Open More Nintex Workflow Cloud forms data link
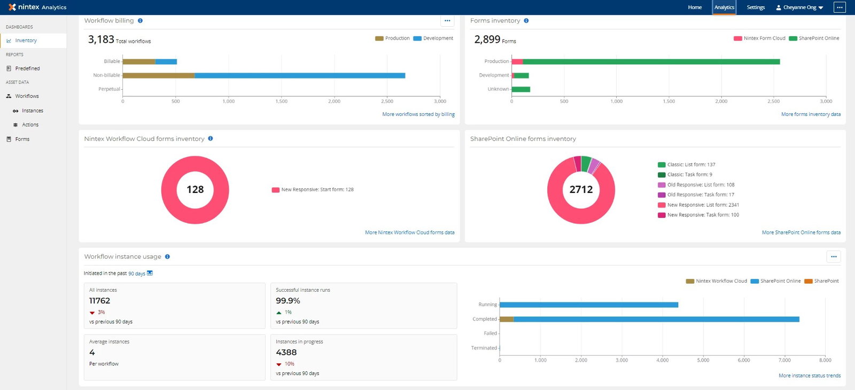The height and width of the screenshot is (390, 855). (x=410, y=232)
